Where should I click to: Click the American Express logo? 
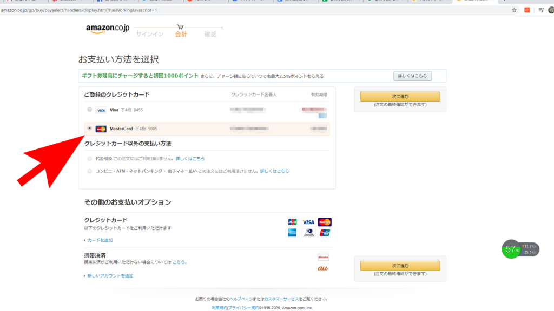pos(292,233)
